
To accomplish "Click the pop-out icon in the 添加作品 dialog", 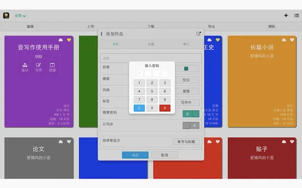I will [x=198, y=34].
